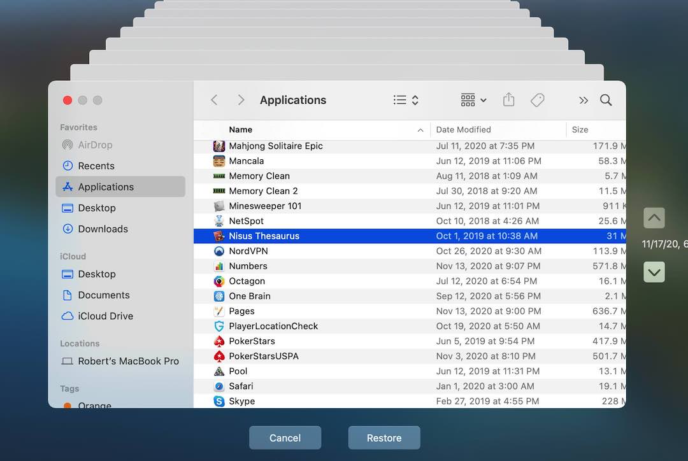
Task: Click the Minesweeper 101 icon
Action: click(x=219, y=206)
